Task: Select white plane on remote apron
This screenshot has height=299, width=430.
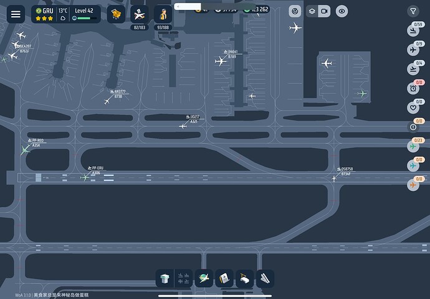Action: [327, 63]
